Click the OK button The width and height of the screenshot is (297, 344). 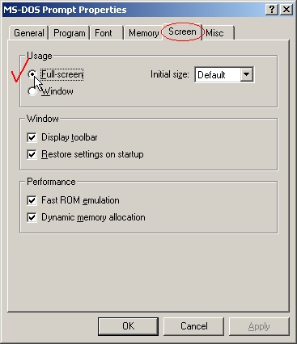128,326
